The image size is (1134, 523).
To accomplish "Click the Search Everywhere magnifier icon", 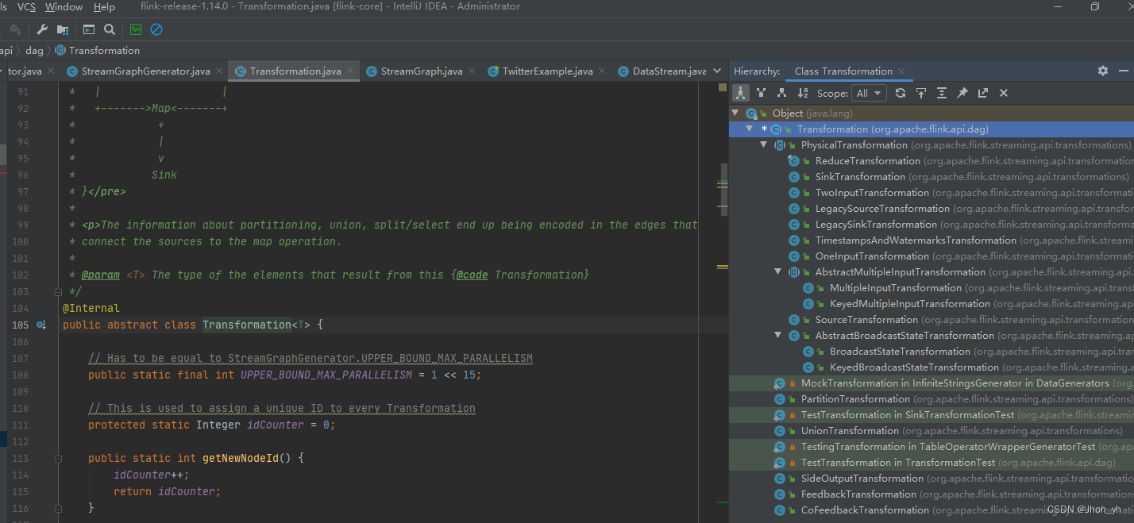I will coord(110,29).
